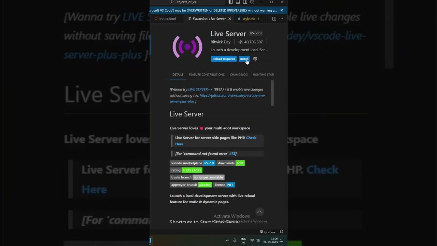Open the DETAILS tab

pyautogui.click(x=178, y=74)
